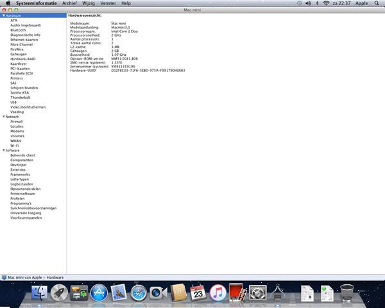Viewport: 385px width, 308px height.
Task: Open Calendar icon showing 23
Action: click(x=198, y=293)
